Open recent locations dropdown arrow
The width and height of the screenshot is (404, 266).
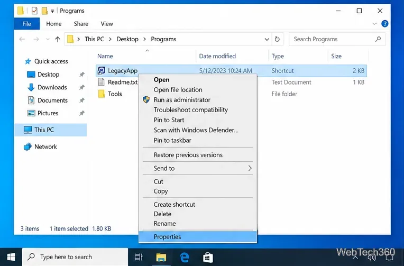pyautogui.click(x=48, y=39)
